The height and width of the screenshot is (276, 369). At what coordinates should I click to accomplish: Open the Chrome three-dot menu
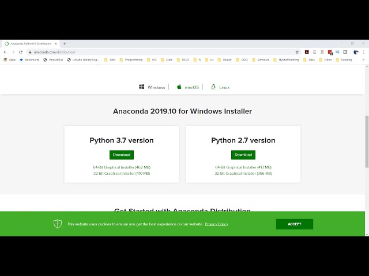tap(364, 52)
